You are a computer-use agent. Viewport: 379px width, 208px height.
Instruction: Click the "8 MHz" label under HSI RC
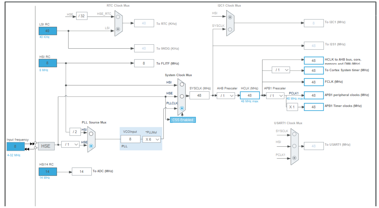pyautogui.click(x=44, y=70)
